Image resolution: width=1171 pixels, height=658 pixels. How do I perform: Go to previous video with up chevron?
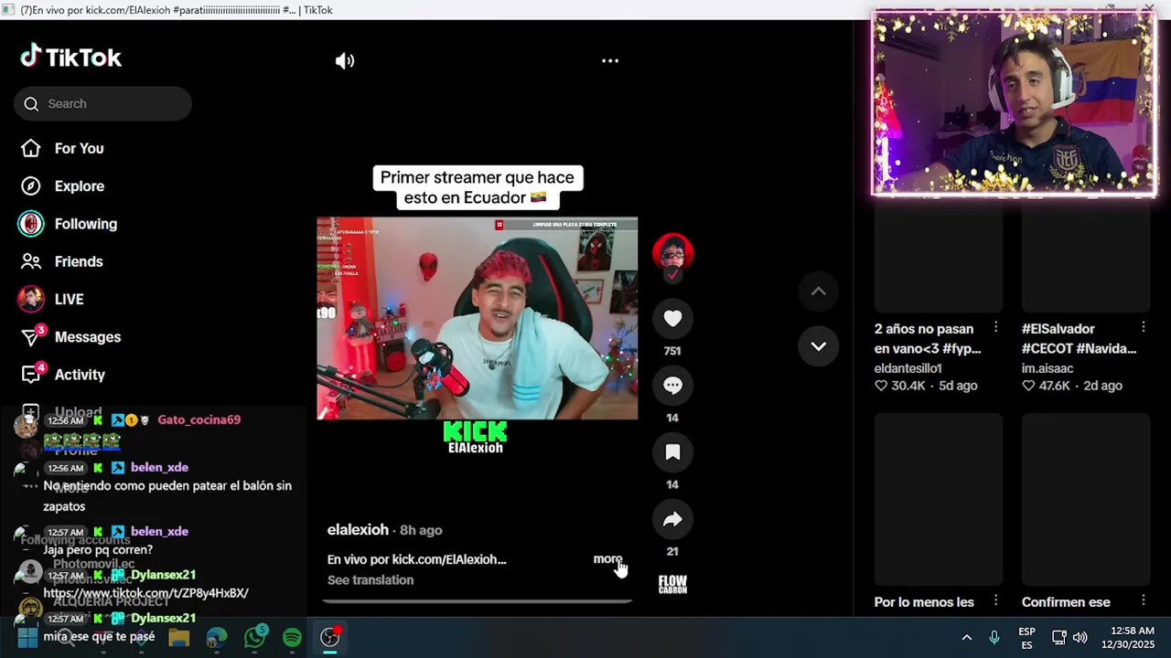click(x=818, y=292)
